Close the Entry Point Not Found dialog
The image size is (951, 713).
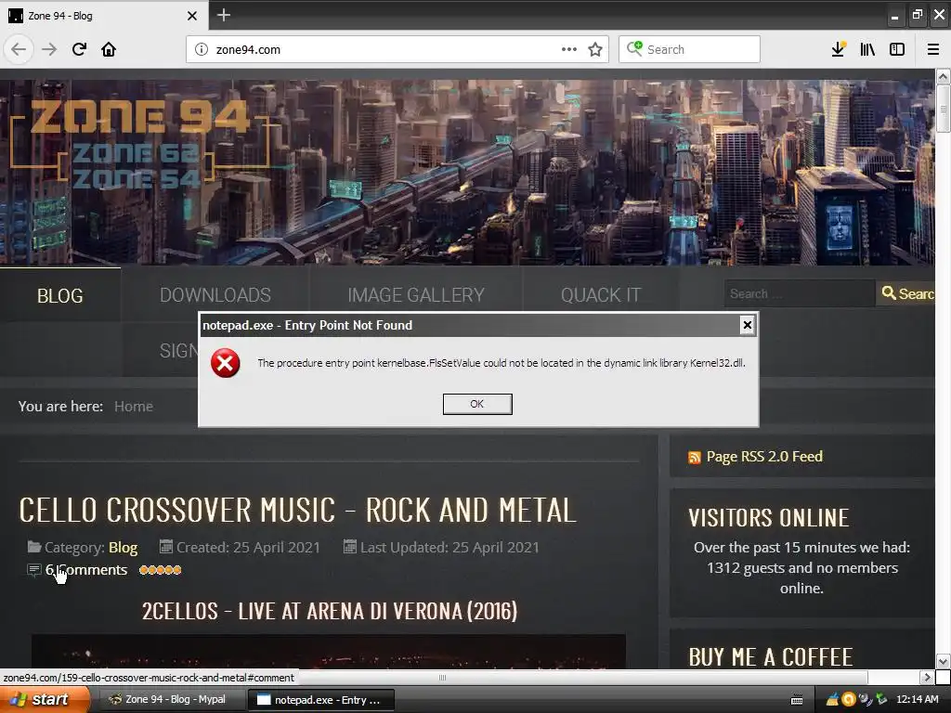tap(748, 326)
